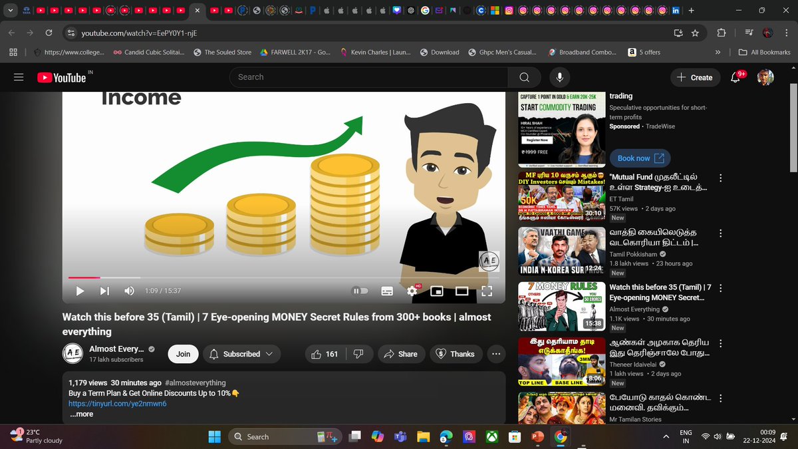Toggle subtitles/closed captions
The image size is (798, 449).
point(387,291)
